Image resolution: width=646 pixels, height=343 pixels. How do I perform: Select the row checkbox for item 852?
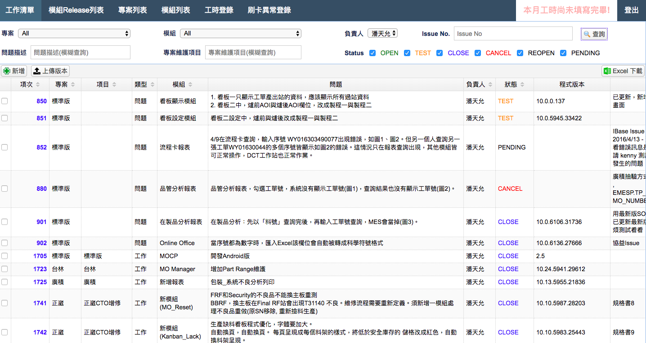(x=4, y=147)
